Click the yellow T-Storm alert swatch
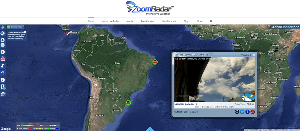The width and height of the screenshot is (300, 131). click(x=40, y=128)
